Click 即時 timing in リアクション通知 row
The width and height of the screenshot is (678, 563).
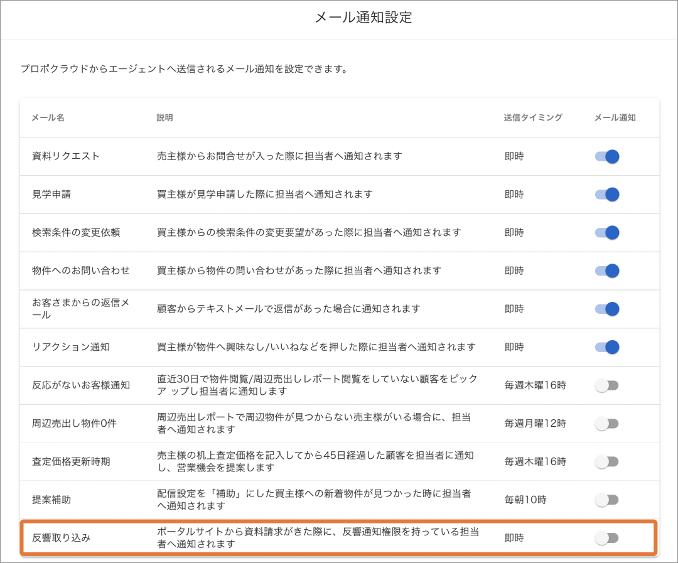pos(514,347)
